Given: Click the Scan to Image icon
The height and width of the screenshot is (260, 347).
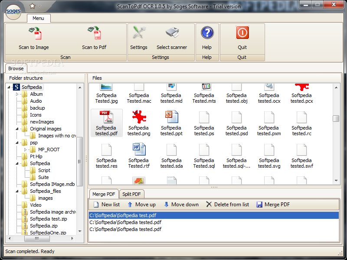Looking at the screenshot, I should [36, 33].
